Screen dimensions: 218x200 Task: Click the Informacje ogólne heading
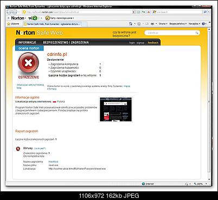point(27,98)
